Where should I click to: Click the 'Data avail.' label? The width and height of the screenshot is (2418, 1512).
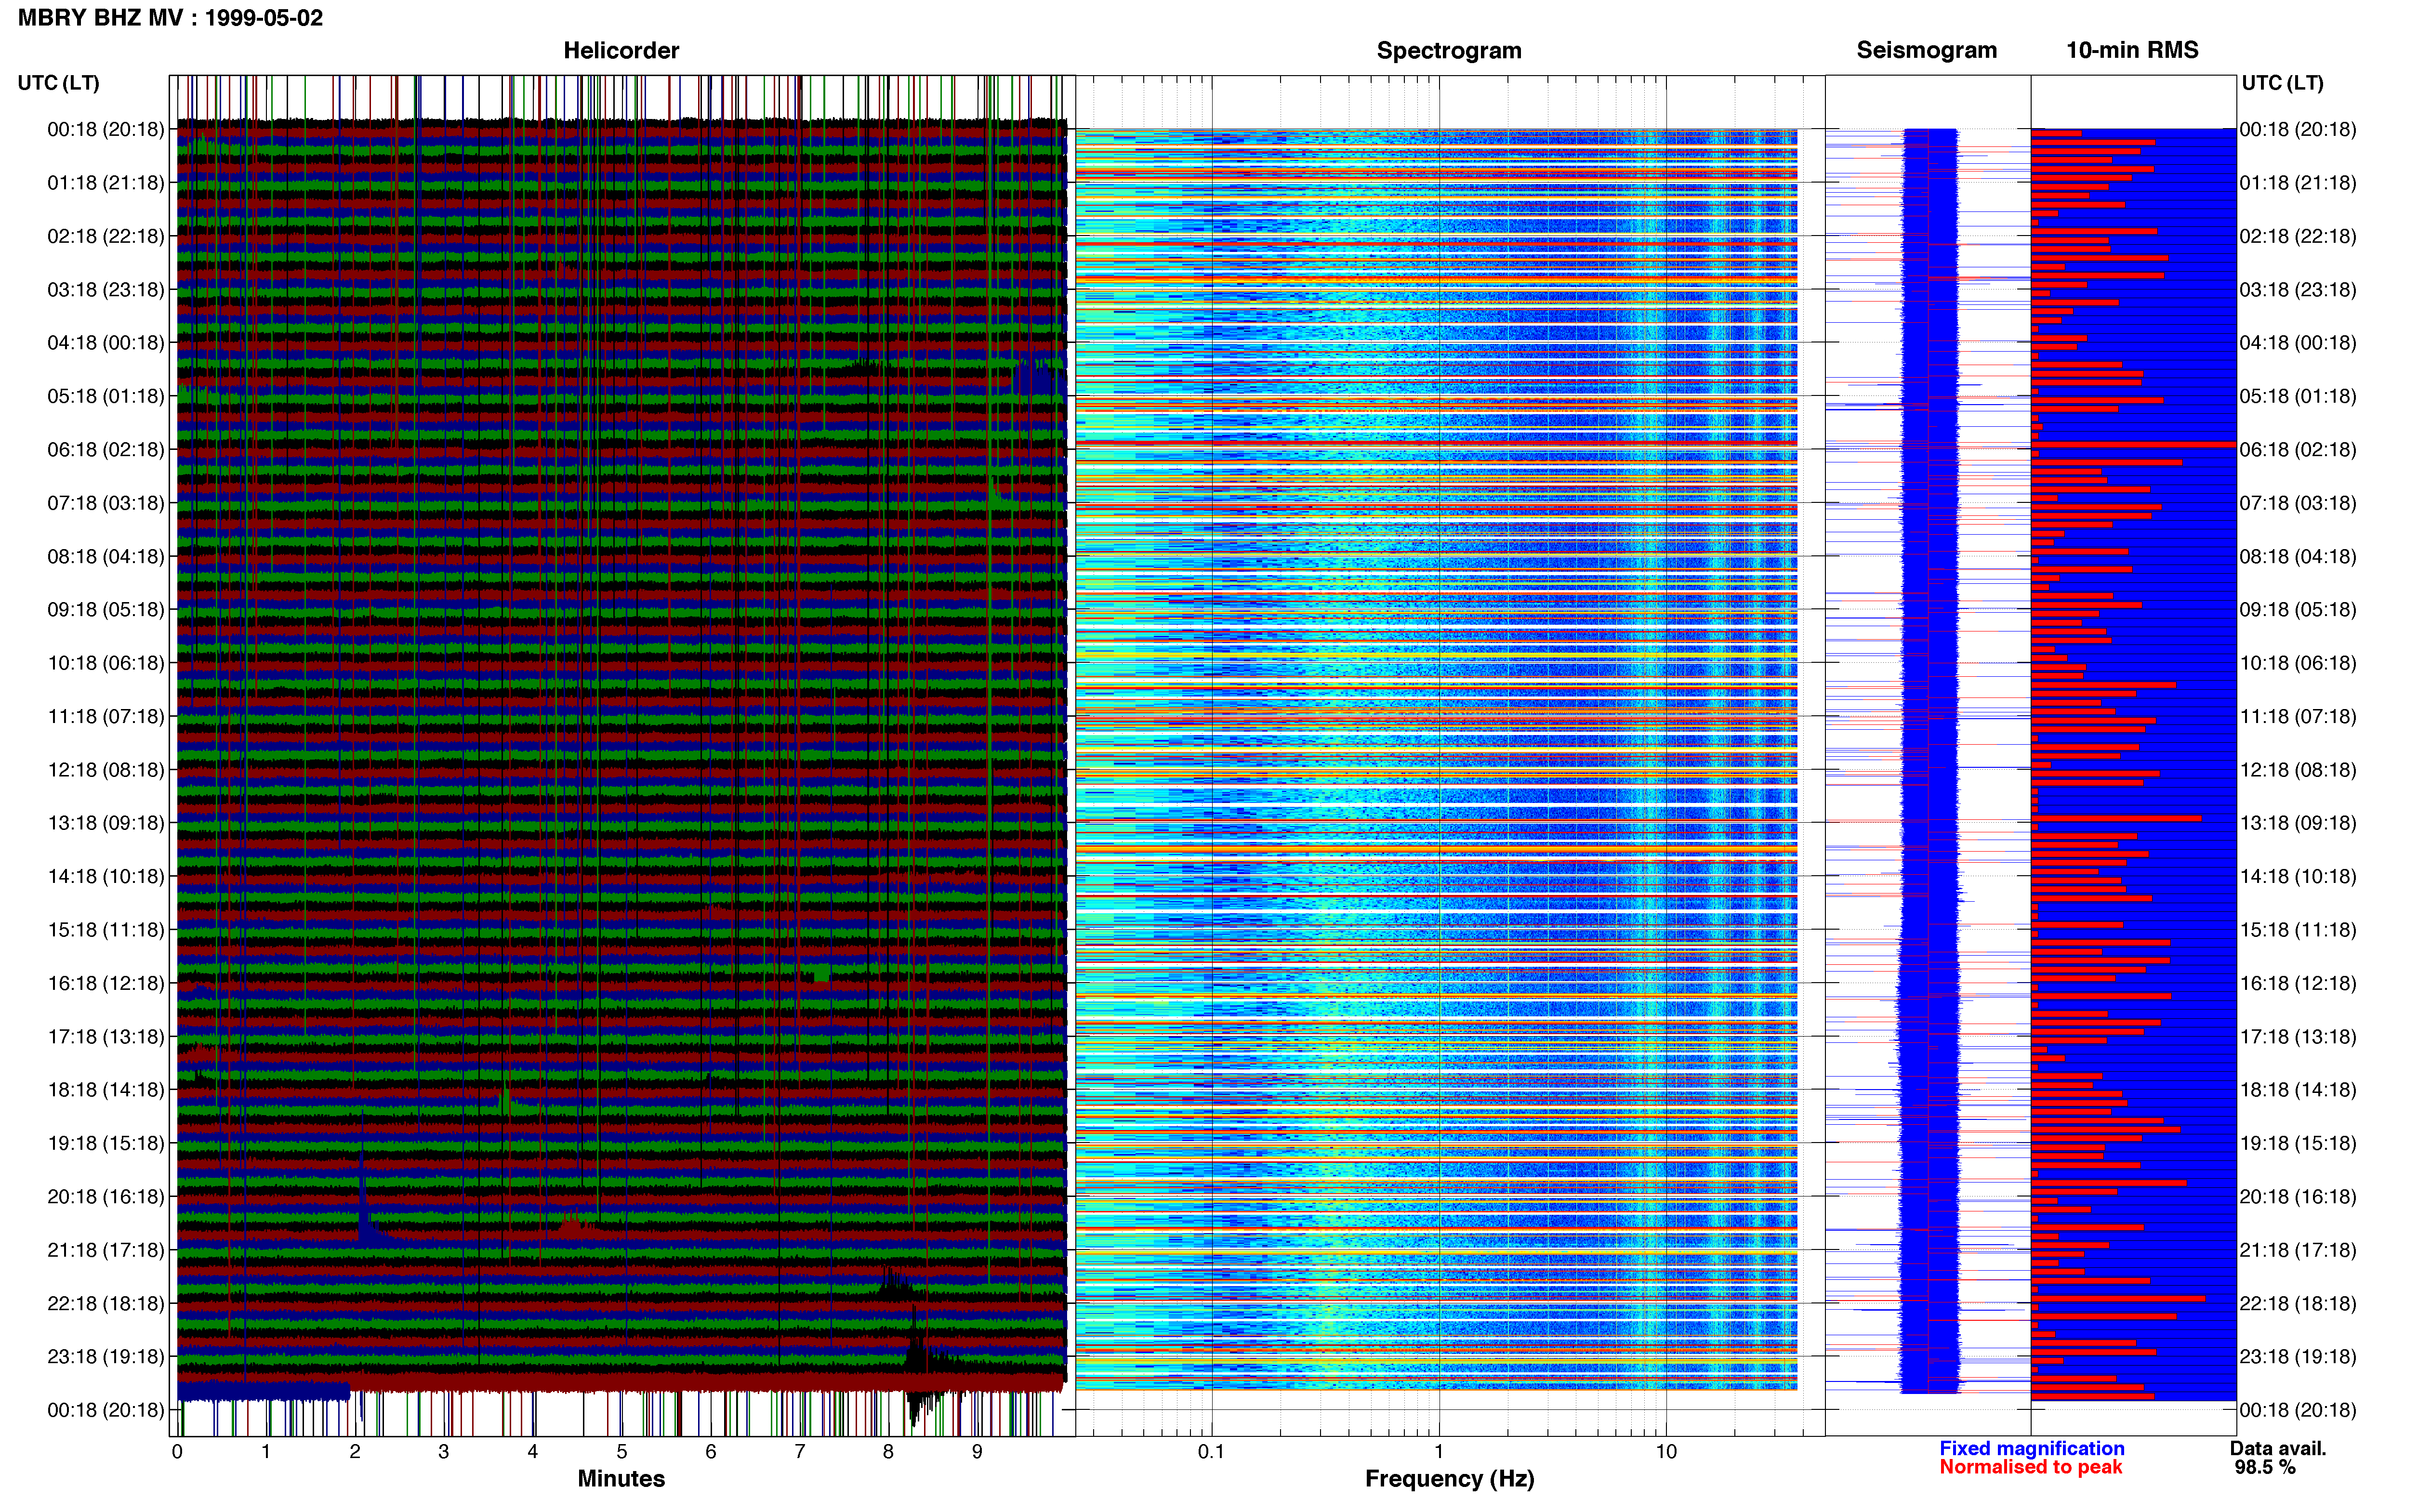[x=2278, y=1449]
